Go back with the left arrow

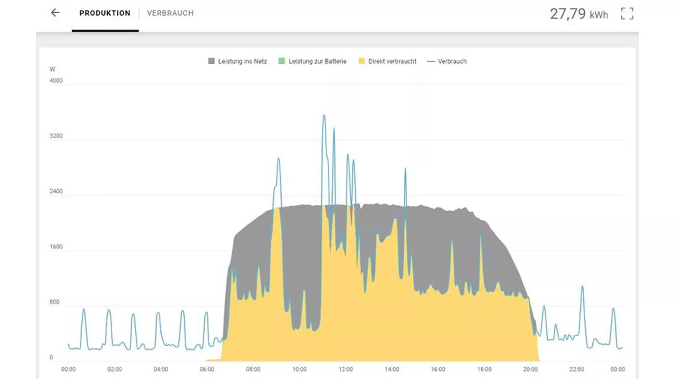pyautogui.click(x=55, y=13)
